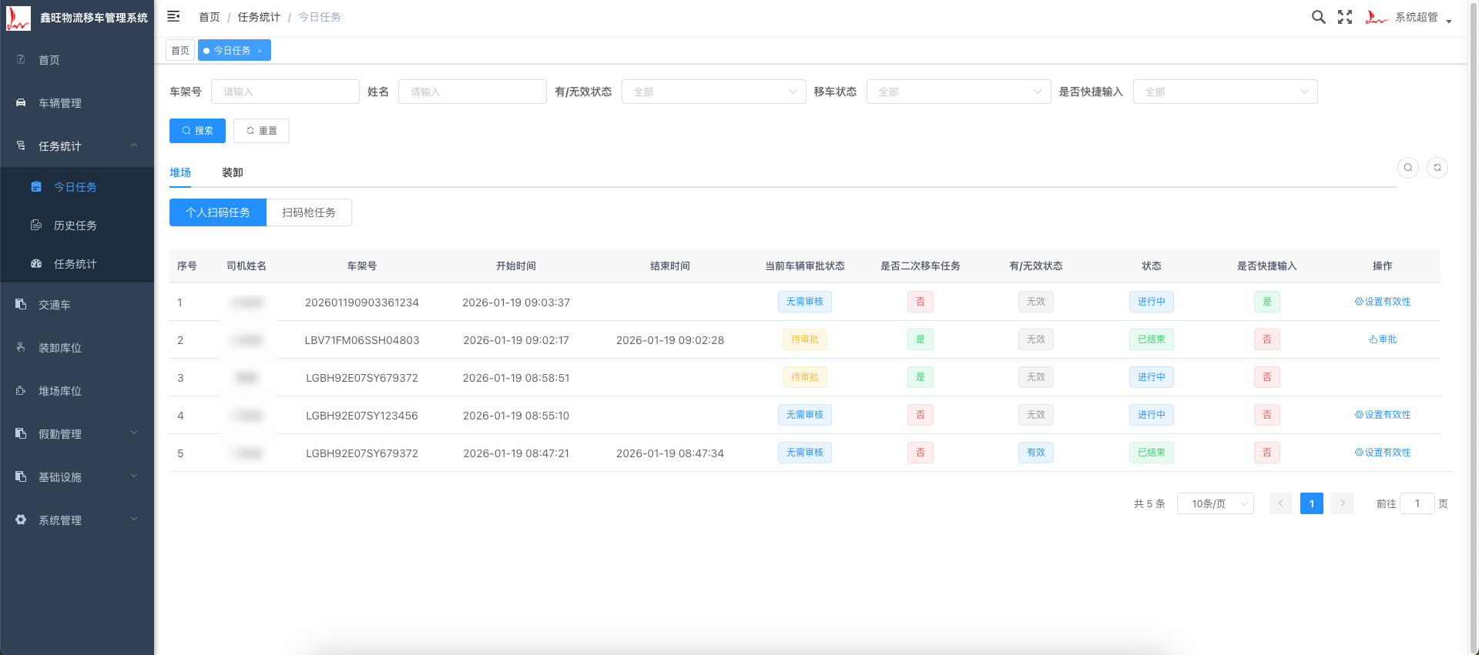Click the 重置 reset button
The width and height of the screenshot is (1479, 655).
click(x=261, y=131)
